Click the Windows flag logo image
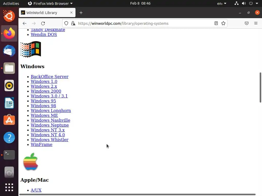Viewport: 262px width, 196px height. click(31, 49)
